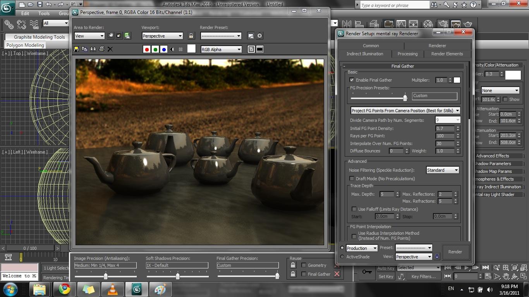Screen dimensions: 529x297
Task: Clear the rendered image with the X icon
Action: pos(110,49)
